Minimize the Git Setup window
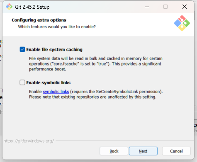The height and width of the screenshot is (162, 197). tap(147, 7)
